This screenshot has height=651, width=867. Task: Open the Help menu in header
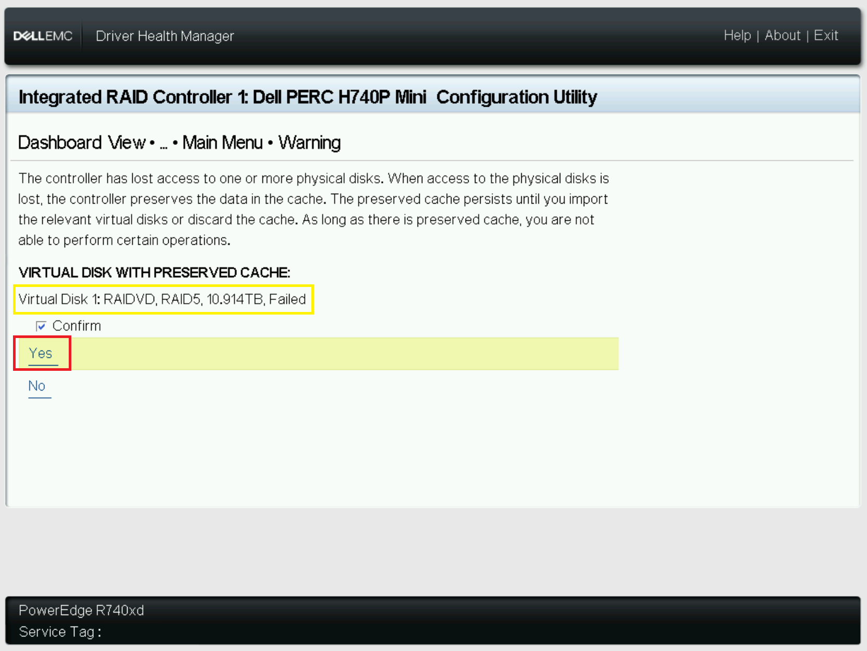click(737, 35)
